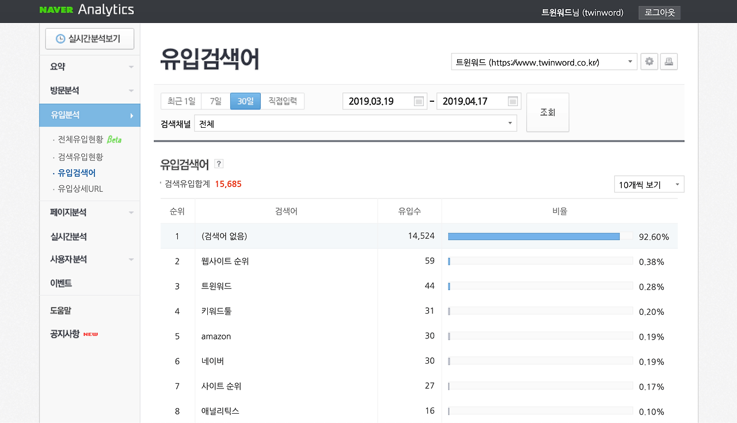Select the amazon keyword row

pos(216,336)
